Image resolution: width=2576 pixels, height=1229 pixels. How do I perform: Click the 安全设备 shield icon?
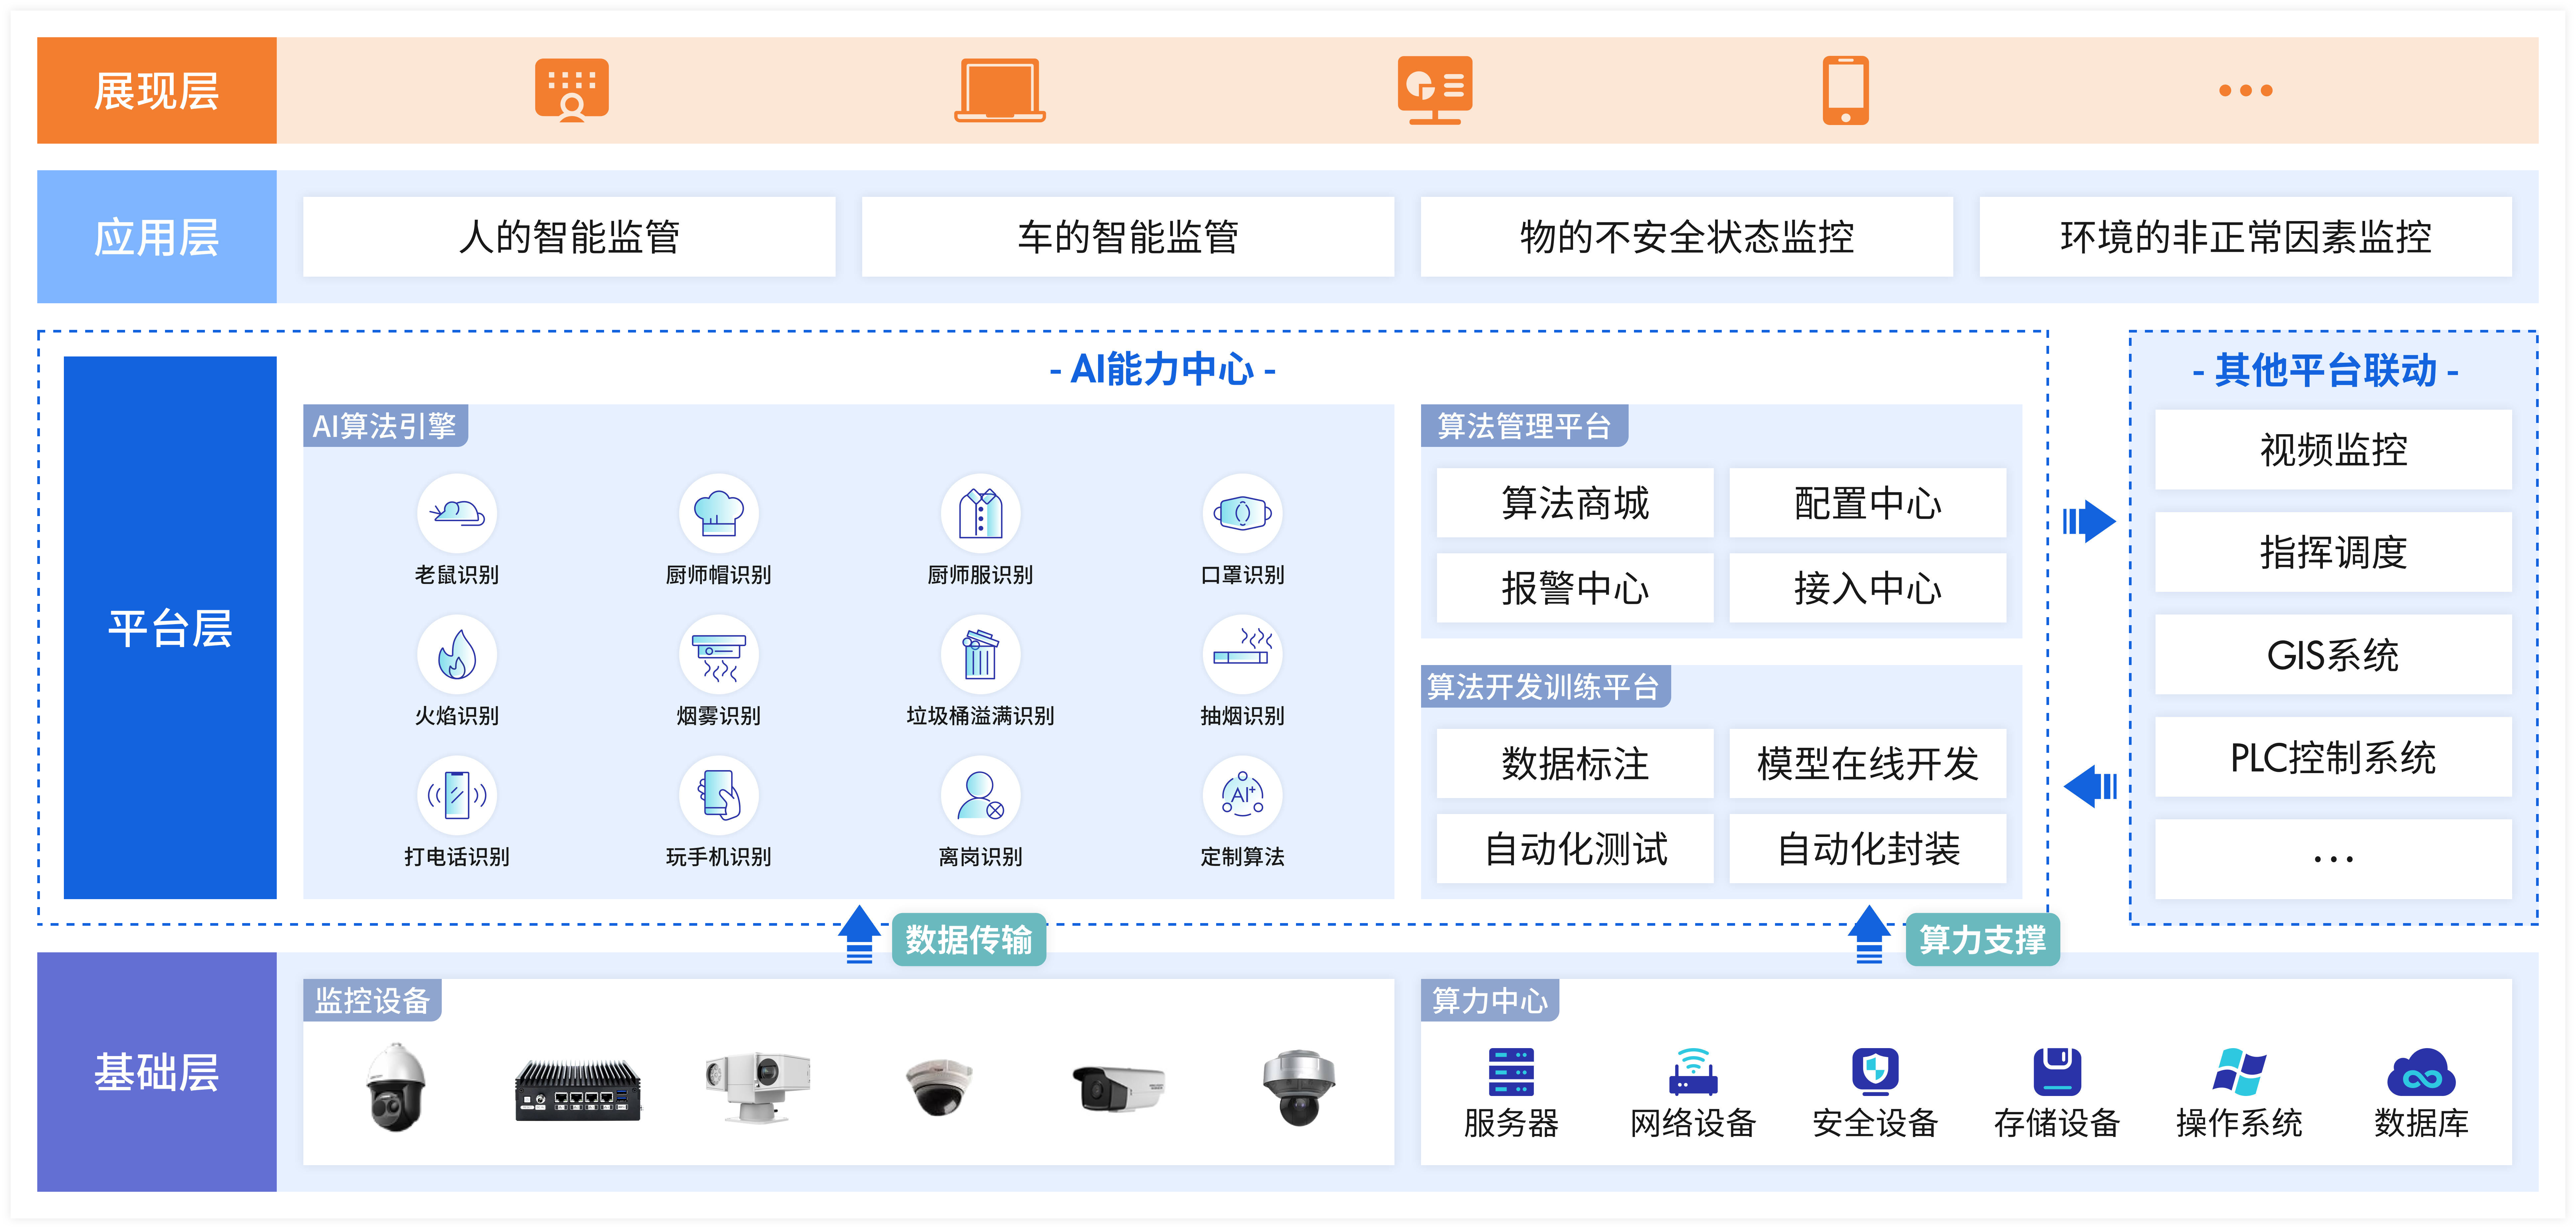(1875, 1072)
